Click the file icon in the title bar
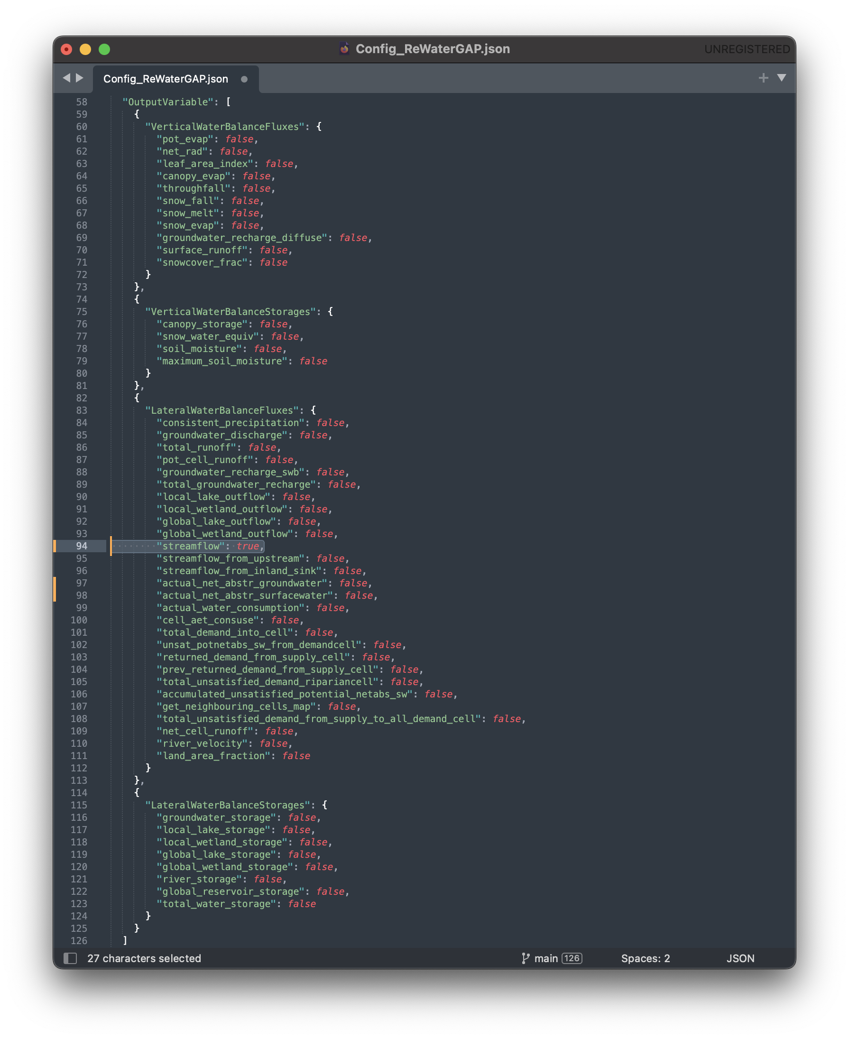The width and height of the screenshot is (849, 1039). click(344, 48)
